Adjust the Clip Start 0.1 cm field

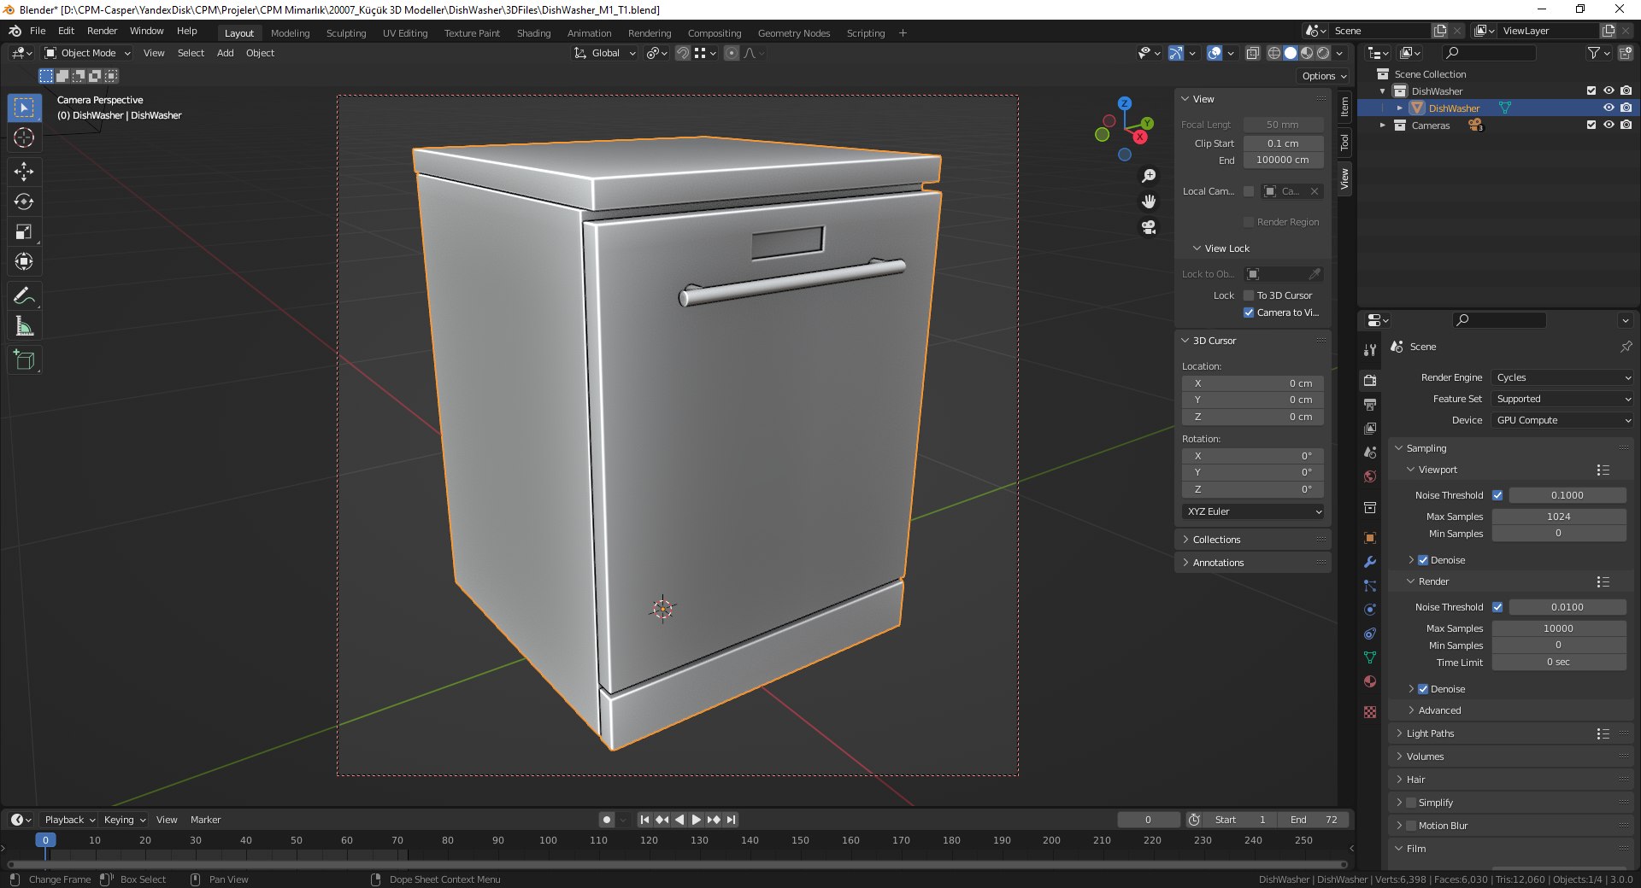1283,143
